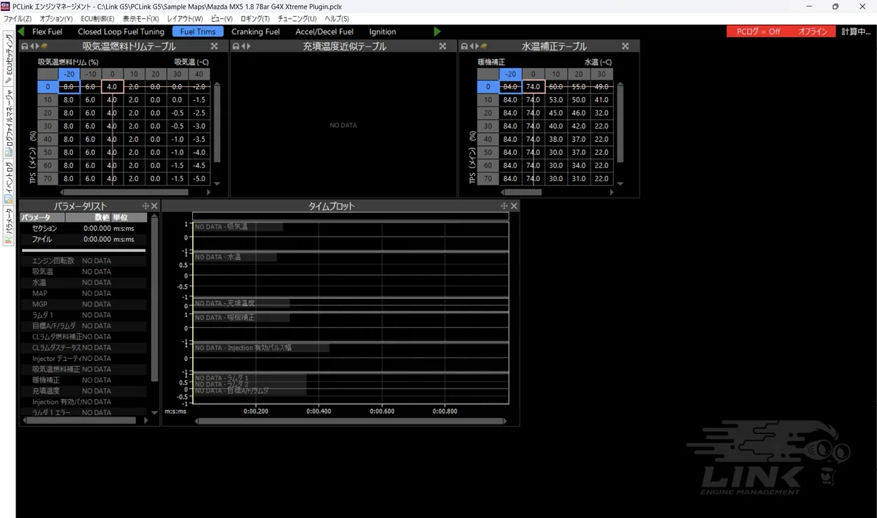Image resolution: width=877 pixels, height=518 pixels.
Task: Click small yellow icon in 水温補正テーブル header
Action: [483, 46]
